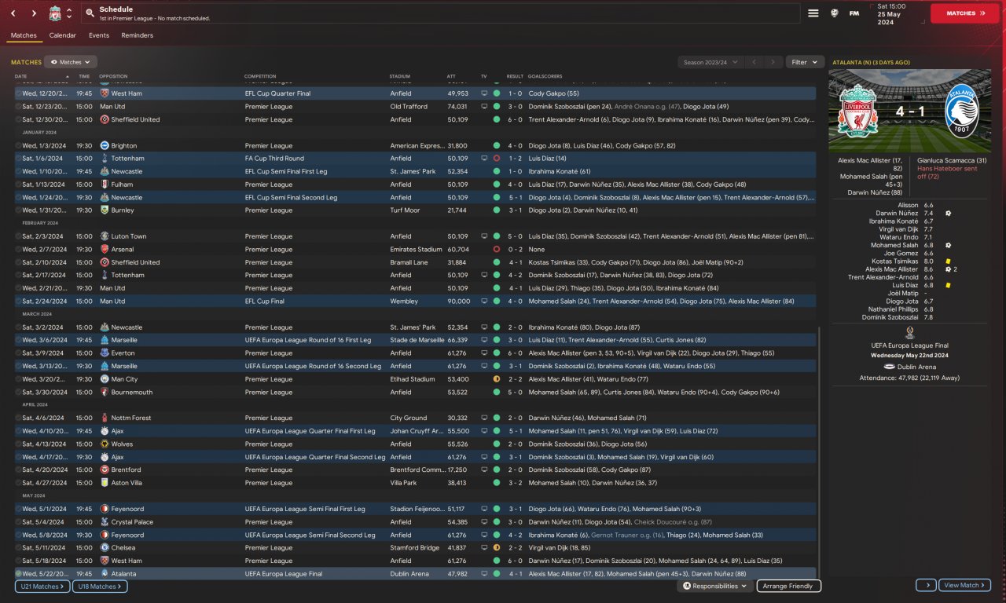Image resolution: width=1006 pixels, height=603 pixels.
Task: Click the globe world icon
Action: [x=834, y=13]
